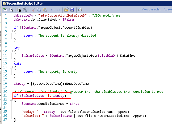
Task: Click the Adaxes link beside View Examples
Action: (168, 9)
